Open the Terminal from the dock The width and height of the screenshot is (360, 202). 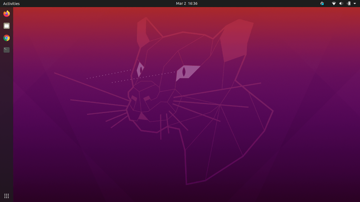pyautogui.click(x=6, y=50)
